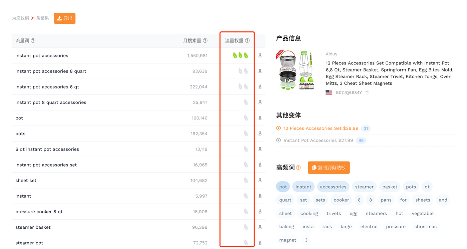Toggle the "accessories" keyword tag off

pyautogui.click(x=333, y=187)
